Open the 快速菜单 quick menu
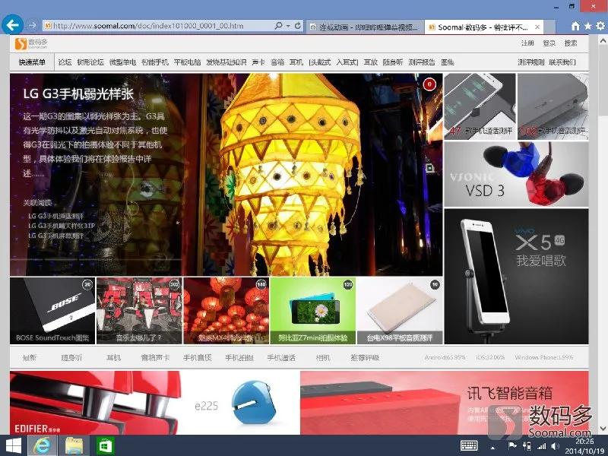 tap(32, 62)
